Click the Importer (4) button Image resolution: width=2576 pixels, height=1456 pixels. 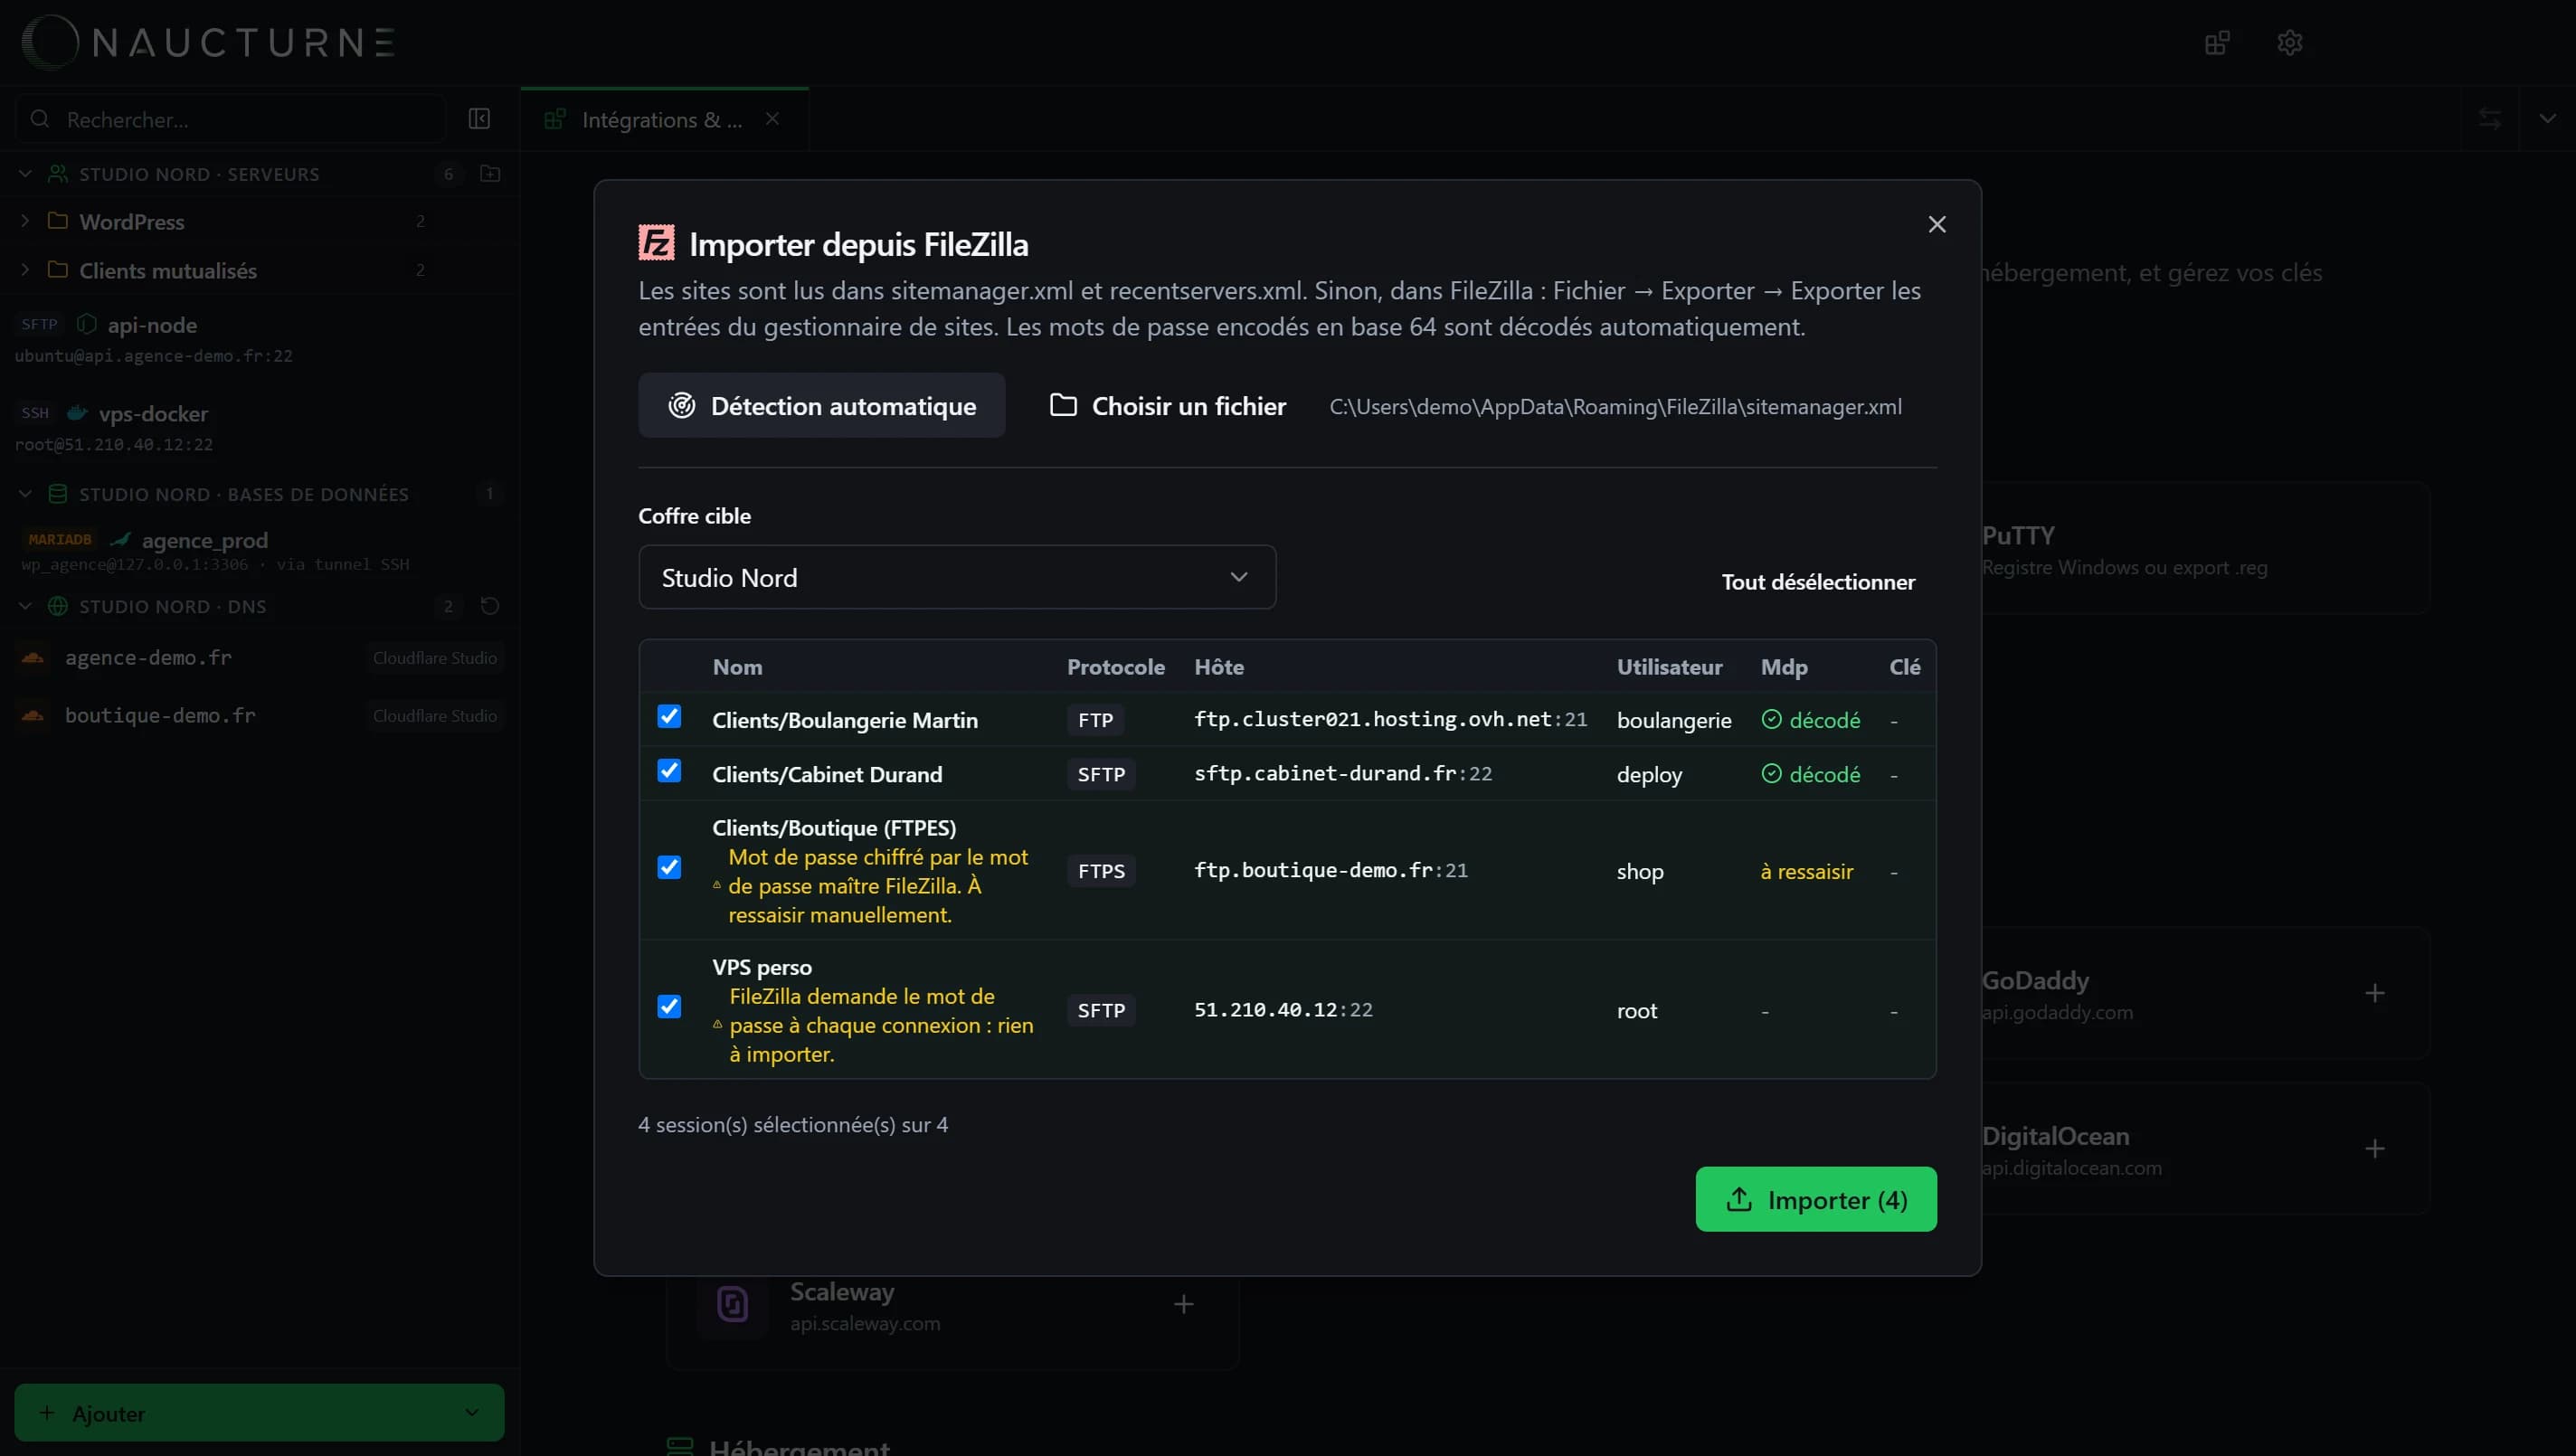pos(1816,1199)
